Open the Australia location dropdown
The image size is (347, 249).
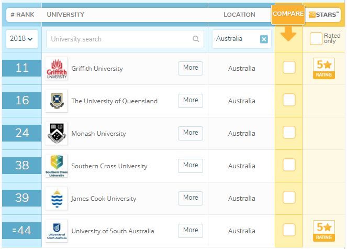(x=234, y=39)
